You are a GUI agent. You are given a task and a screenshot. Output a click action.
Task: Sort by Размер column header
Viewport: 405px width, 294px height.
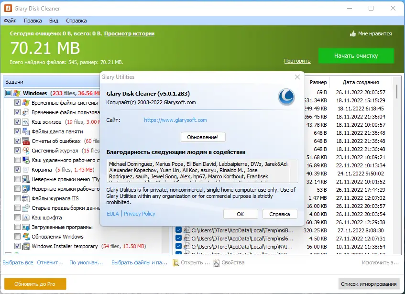tap(318, 82)
